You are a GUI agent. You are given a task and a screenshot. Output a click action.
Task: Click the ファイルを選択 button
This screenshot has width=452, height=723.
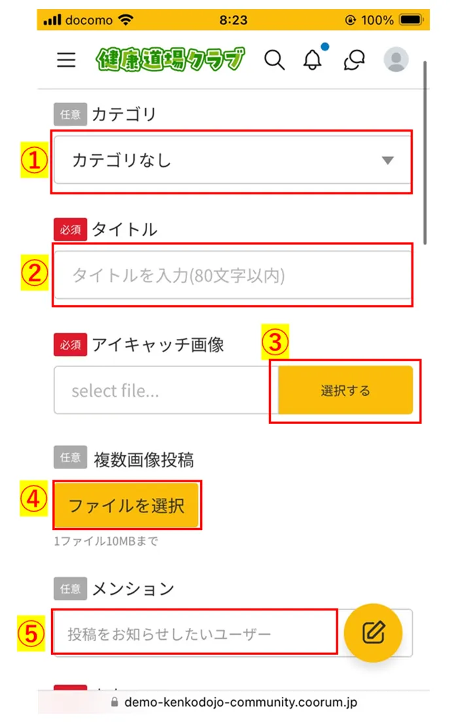click(126, 505)
